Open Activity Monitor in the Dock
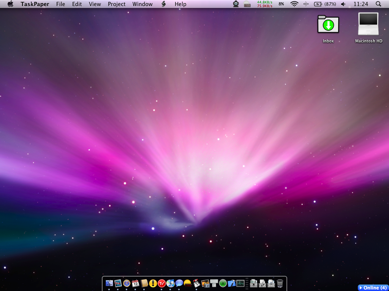The width and height of the screenshot is (389, 291). pos(240,283)
